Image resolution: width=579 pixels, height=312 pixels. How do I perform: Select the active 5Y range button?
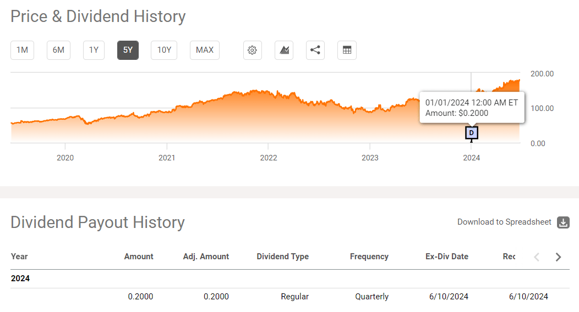click(128, 50)
